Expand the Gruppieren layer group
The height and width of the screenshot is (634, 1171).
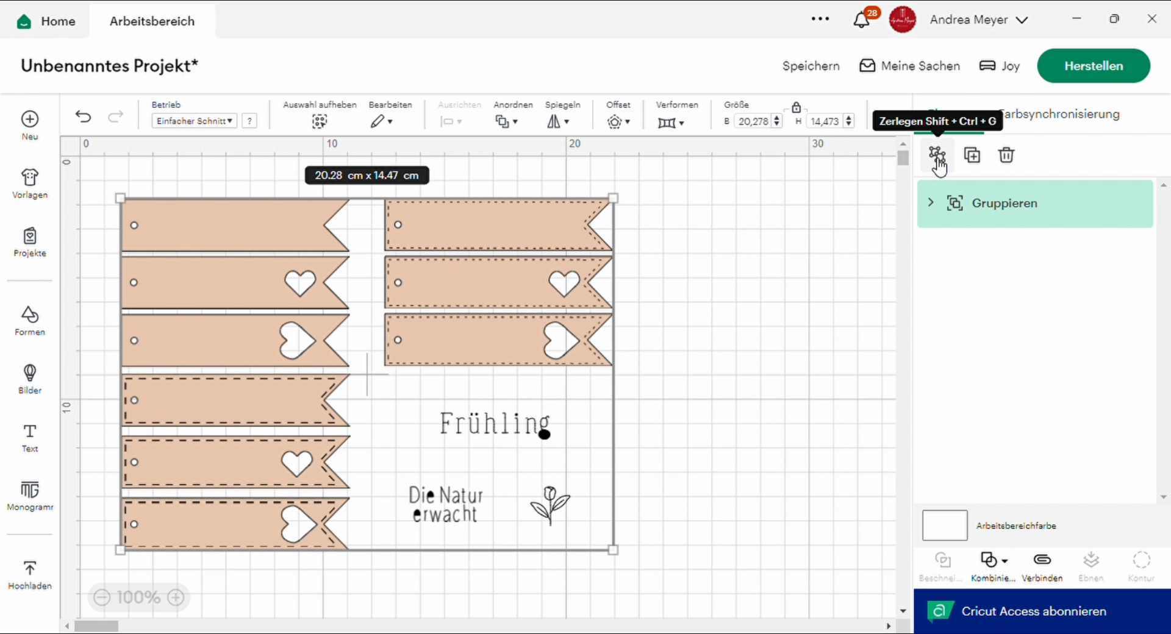pos(931,202)
